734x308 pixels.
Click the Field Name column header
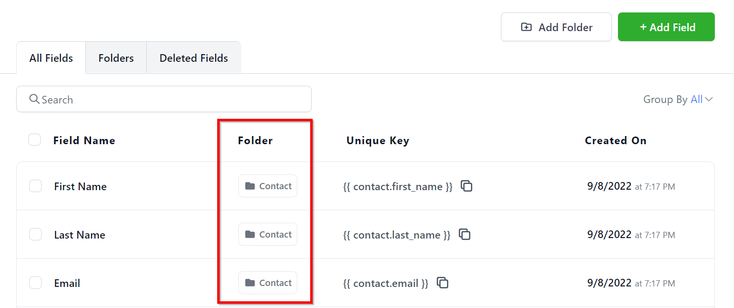coord(84,140)
